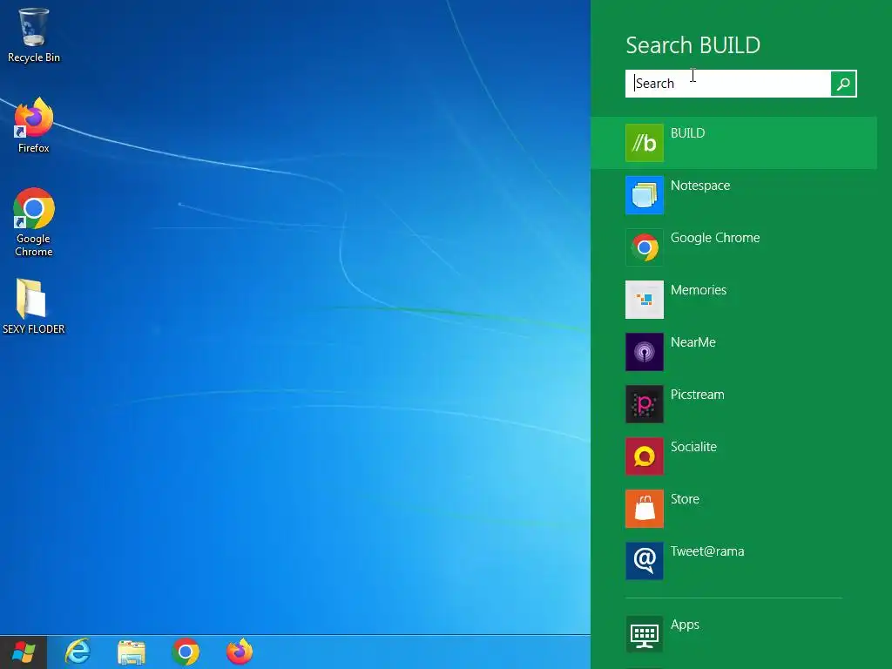Screen dimensions: 892x669
Task: Click the Windows Start button
Action: 24,652
